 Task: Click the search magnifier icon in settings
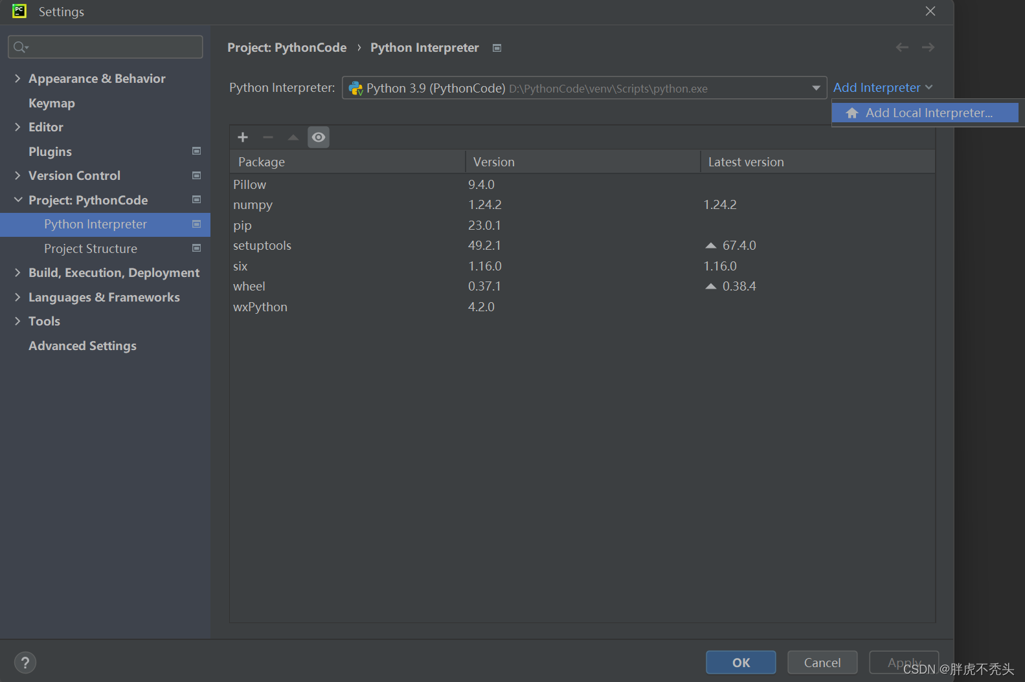[20, 47]
